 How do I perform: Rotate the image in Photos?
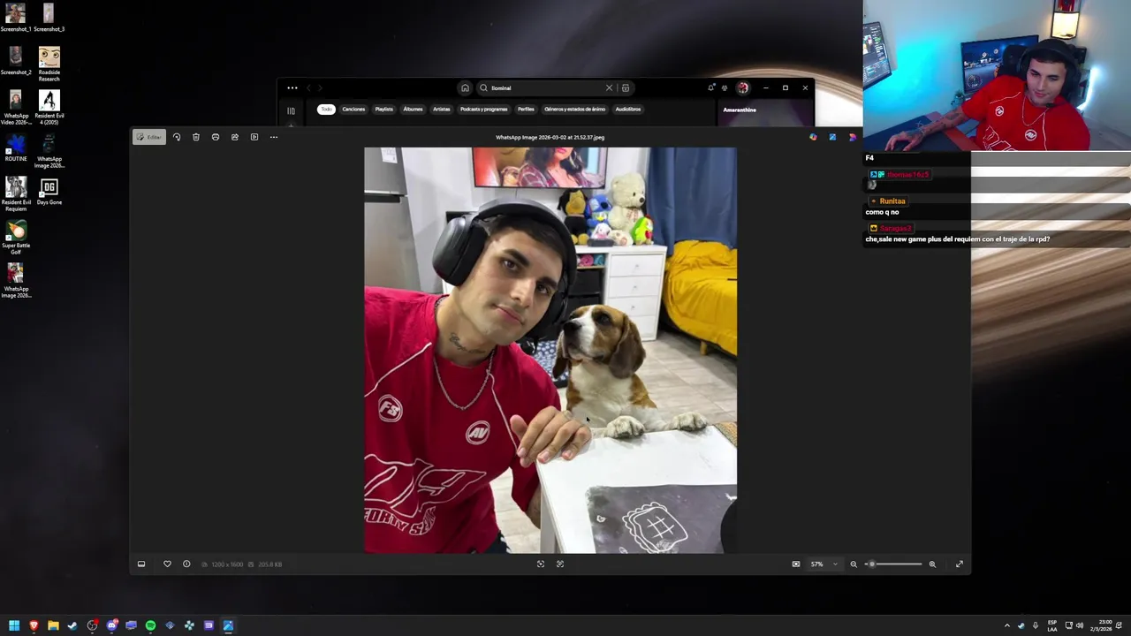177,137
